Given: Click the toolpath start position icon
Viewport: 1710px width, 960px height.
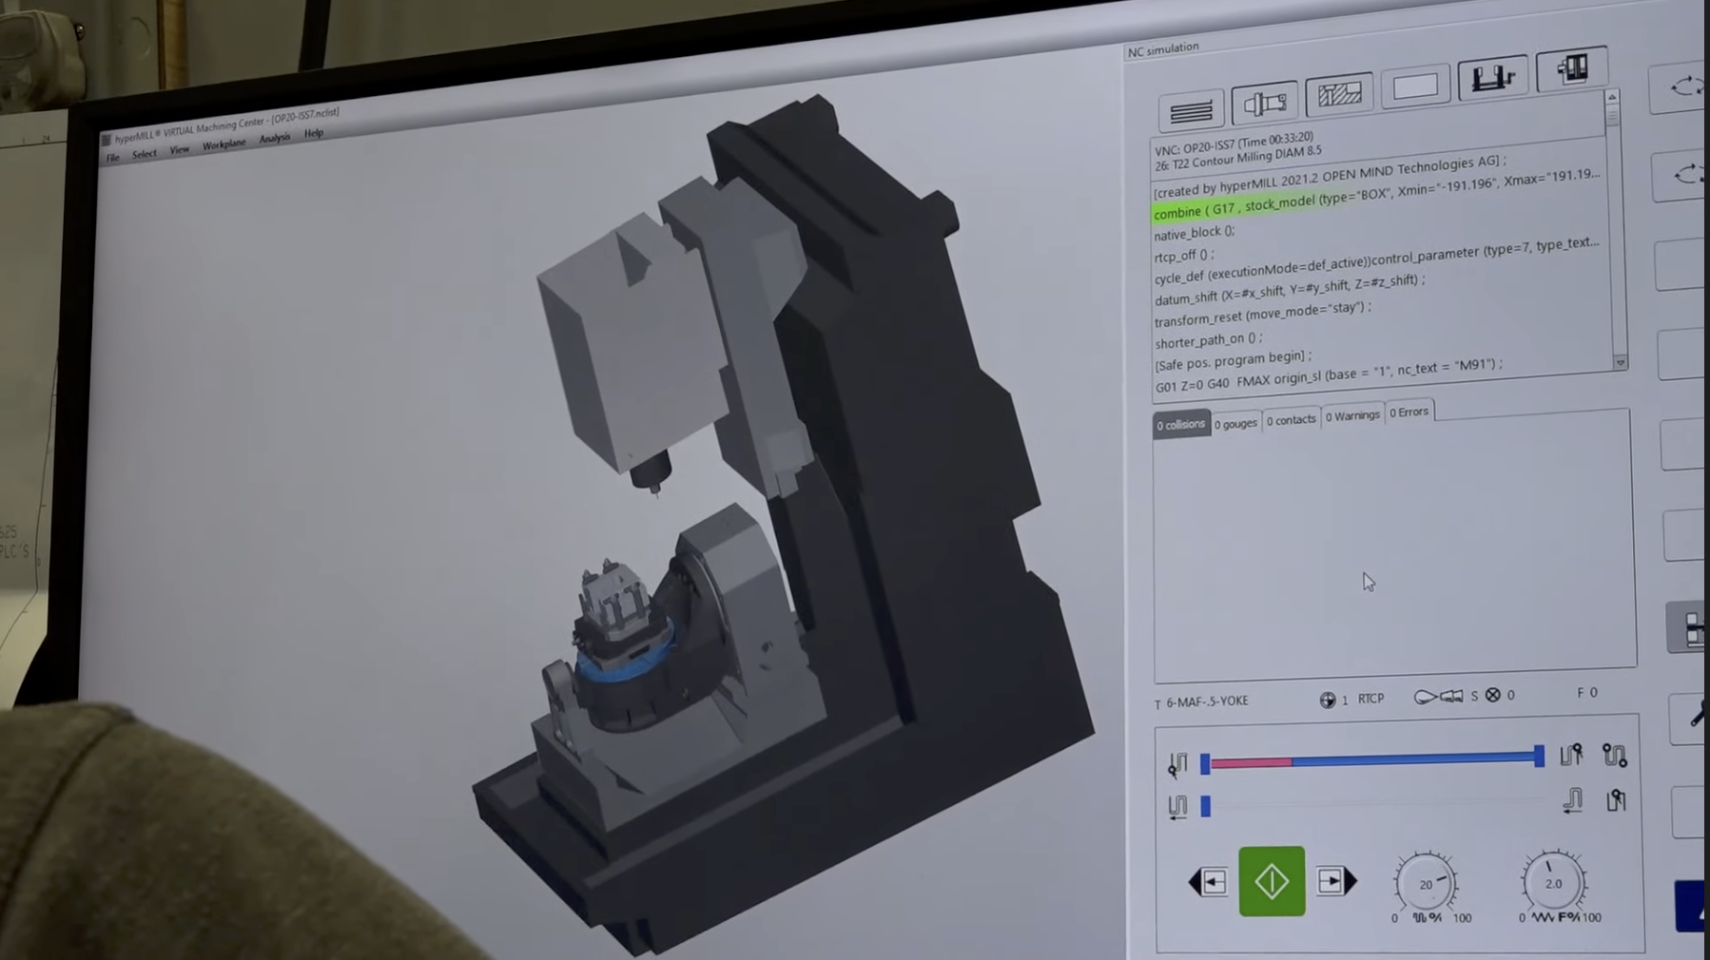Looking at the screenshot, I should [1177, 764].
